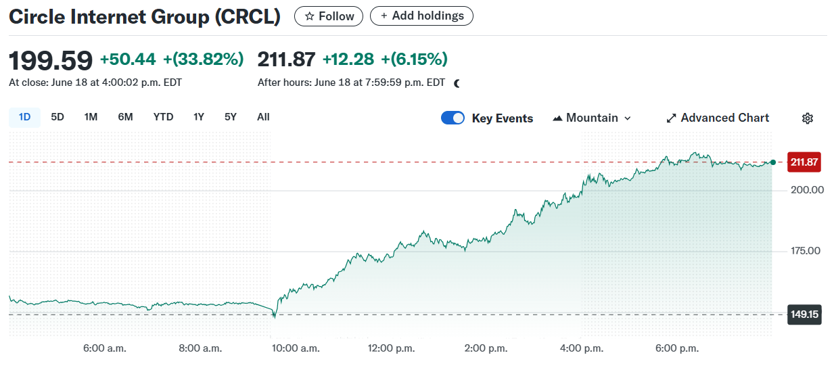The height and width of the screenshot is (372, 834).
Task: Open chart settings gear icon
Action: click(807, 118)
